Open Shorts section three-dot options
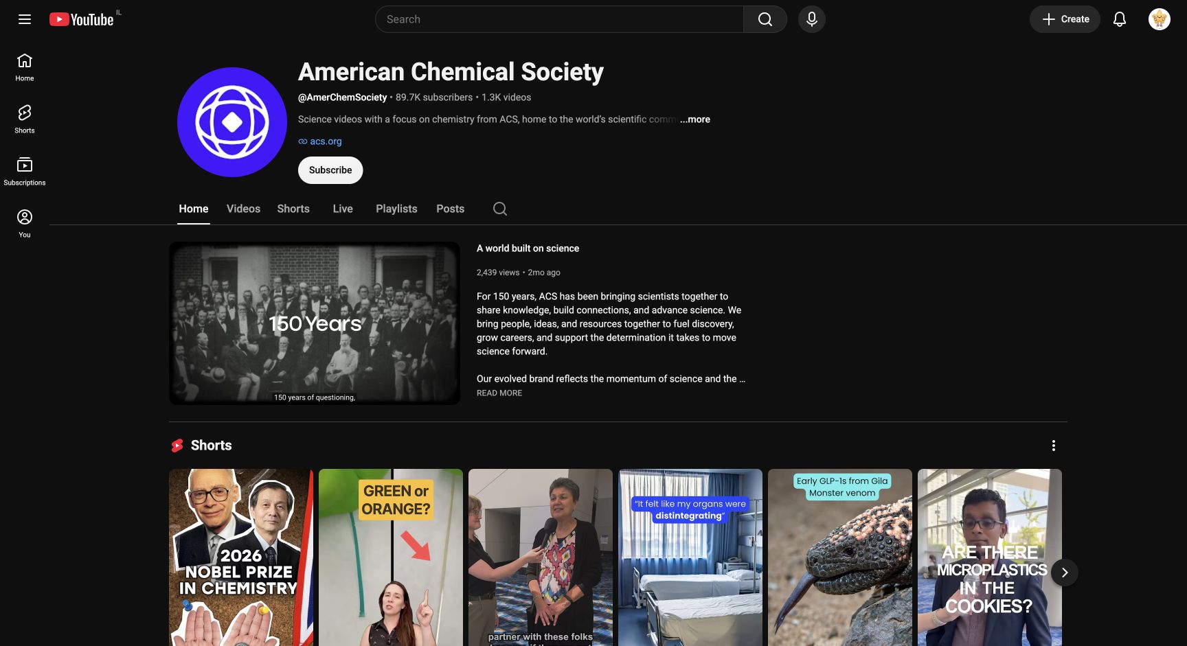The image size is (1187, 646). coord(1054,446)
